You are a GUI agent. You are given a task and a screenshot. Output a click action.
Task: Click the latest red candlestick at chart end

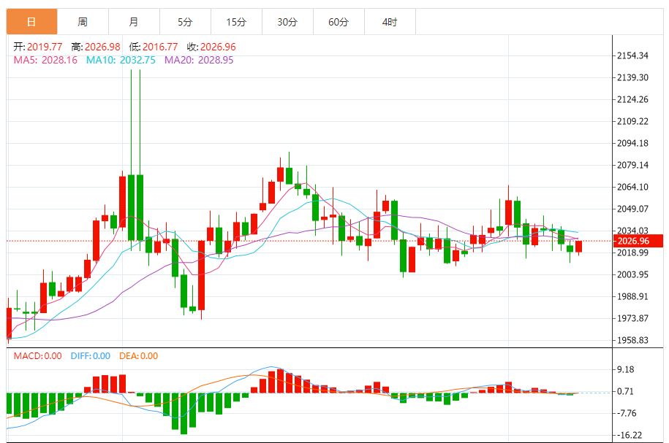click(x=579, y=247)
